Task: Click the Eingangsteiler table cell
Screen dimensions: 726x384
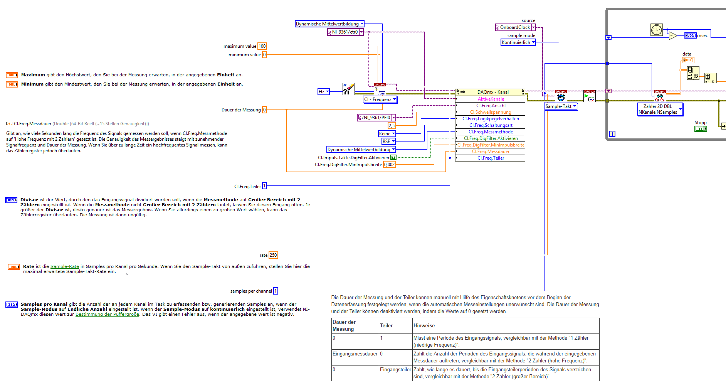Action: 396,373
